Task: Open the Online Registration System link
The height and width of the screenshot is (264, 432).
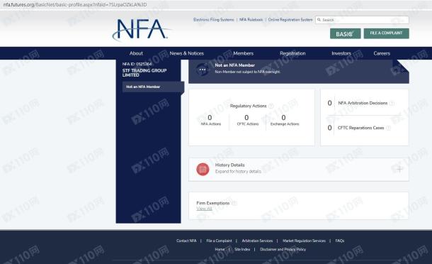Action: [290, 20]
